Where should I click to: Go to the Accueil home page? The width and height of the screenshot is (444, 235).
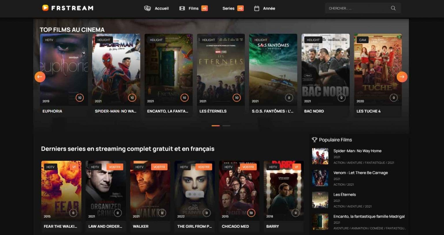point(162,8)
